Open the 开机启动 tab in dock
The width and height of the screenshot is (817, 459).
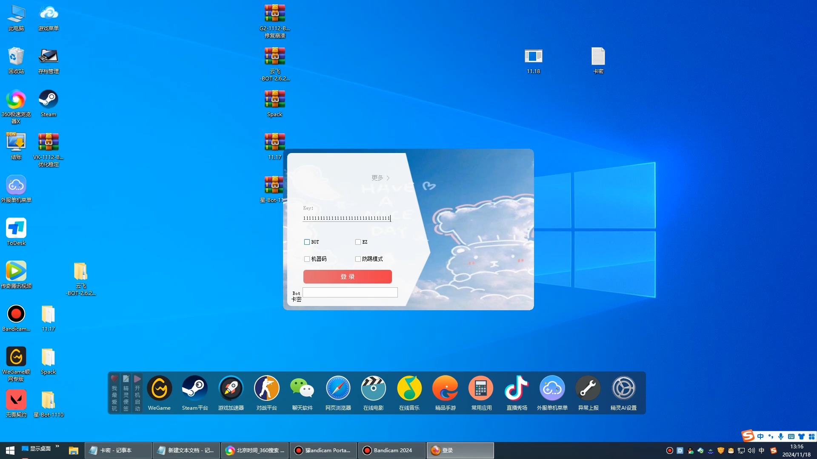[137, 393]
